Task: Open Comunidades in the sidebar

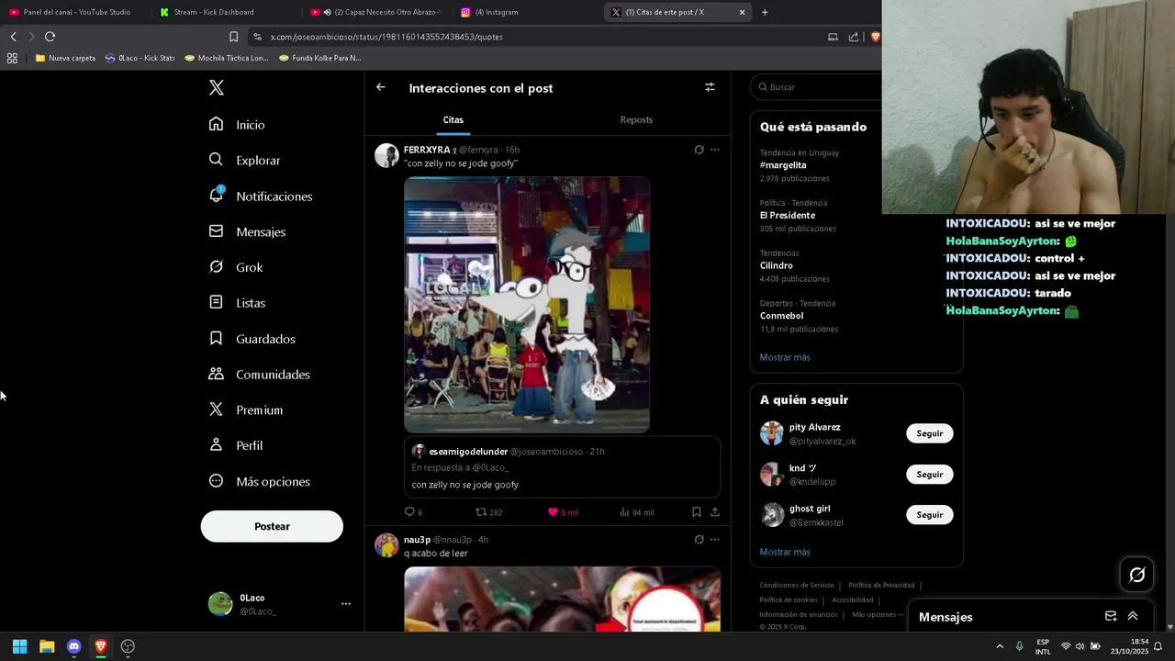Action: pos(260,375)
